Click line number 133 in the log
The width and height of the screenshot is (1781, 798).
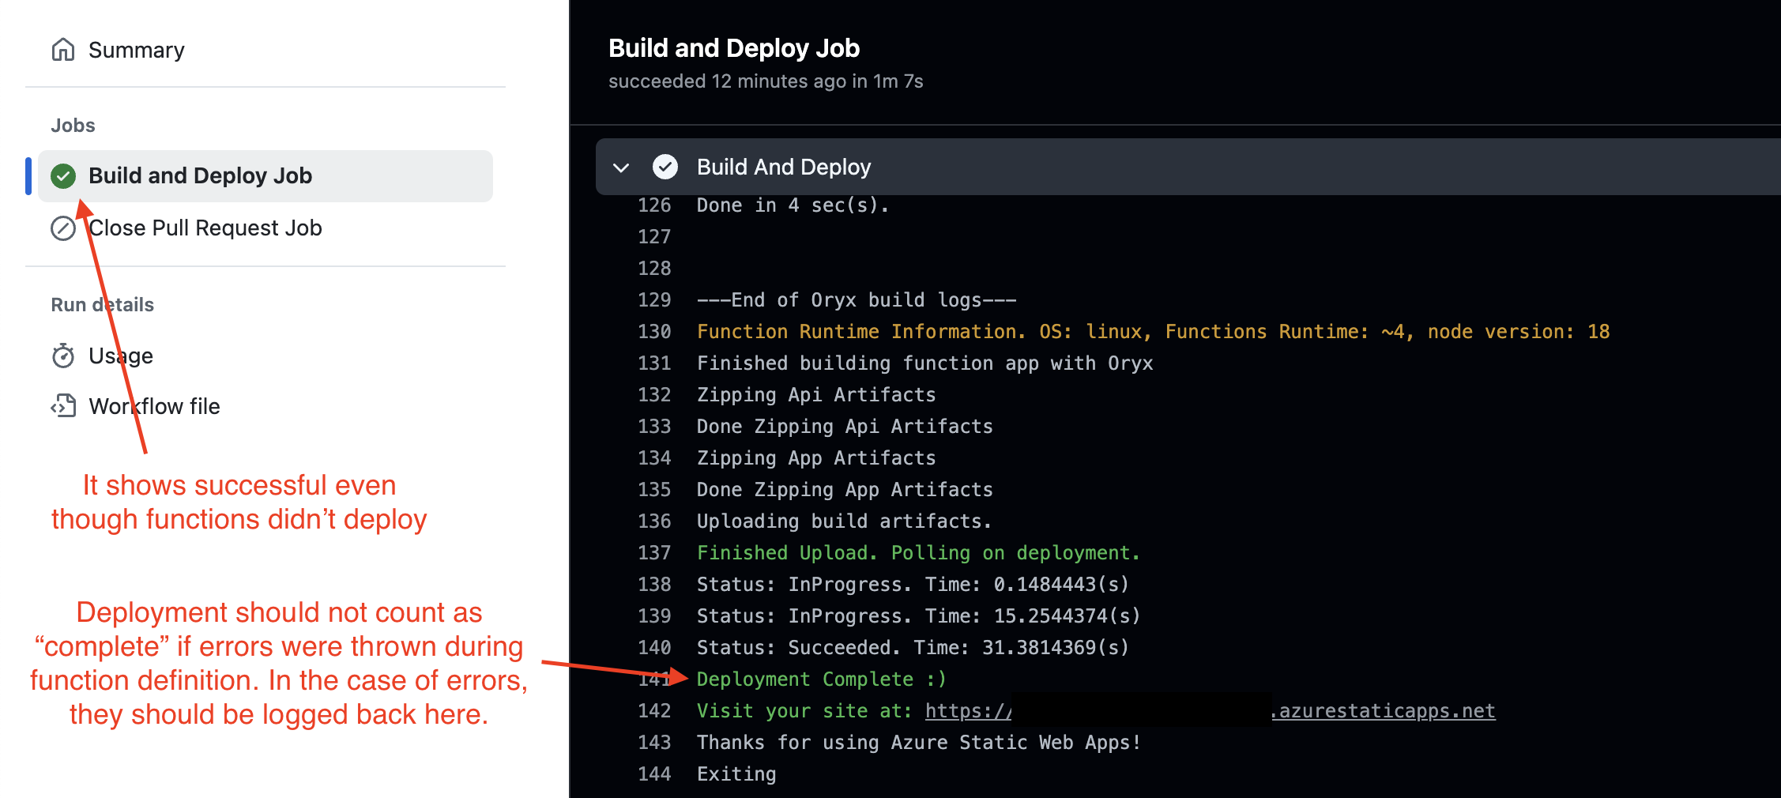[x=654, y=427]
